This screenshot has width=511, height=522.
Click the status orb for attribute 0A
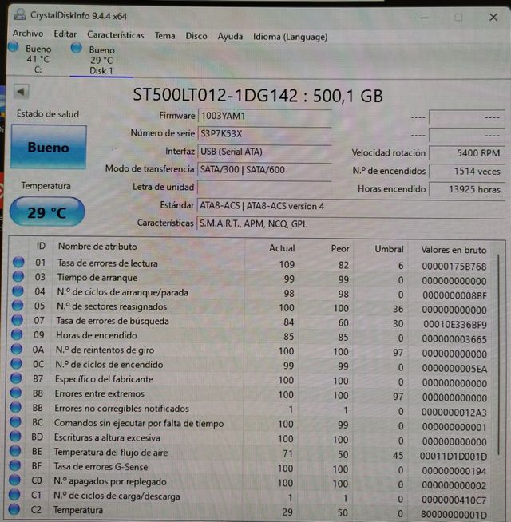coord(17,349)
